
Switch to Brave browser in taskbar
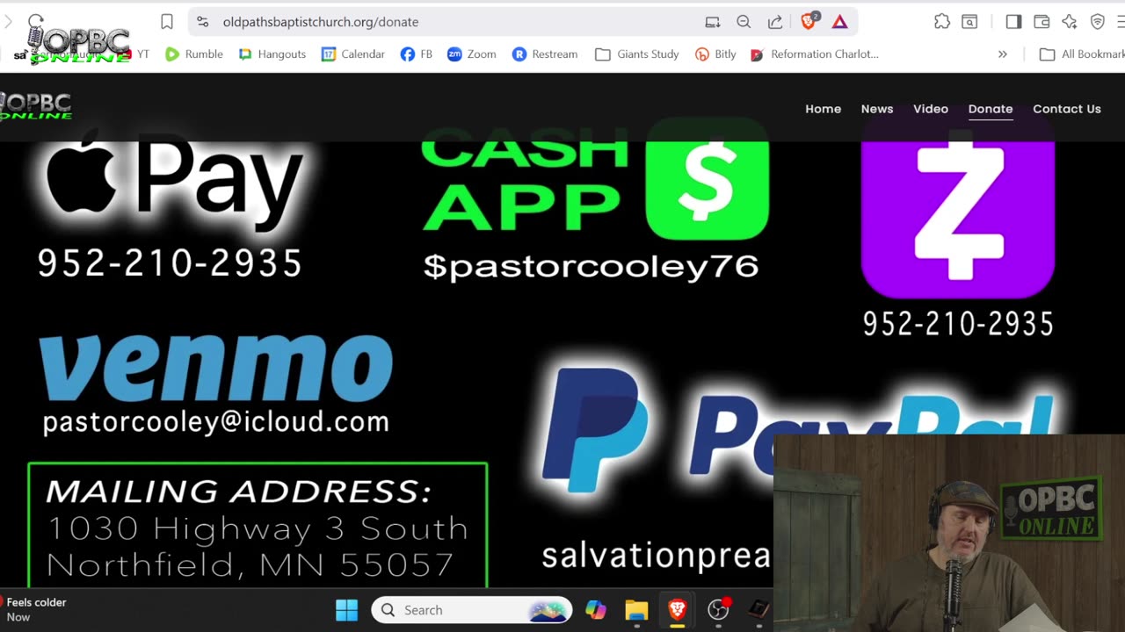coord(677,610)
